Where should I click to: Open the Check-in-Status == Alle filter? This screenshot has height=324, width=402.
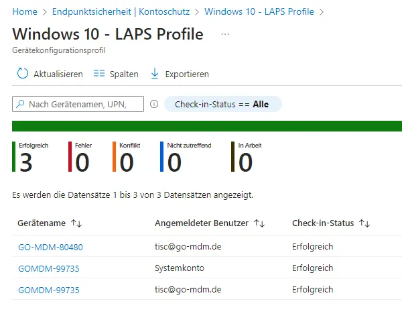(222, 104)
